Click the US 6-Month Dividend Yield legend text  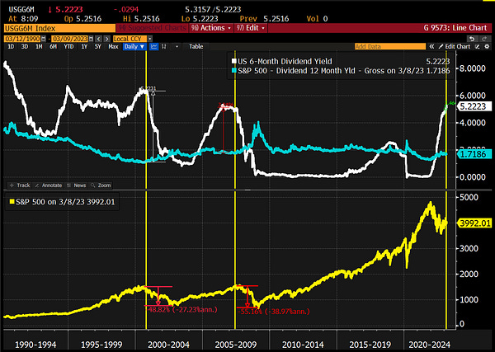point(285,62)
